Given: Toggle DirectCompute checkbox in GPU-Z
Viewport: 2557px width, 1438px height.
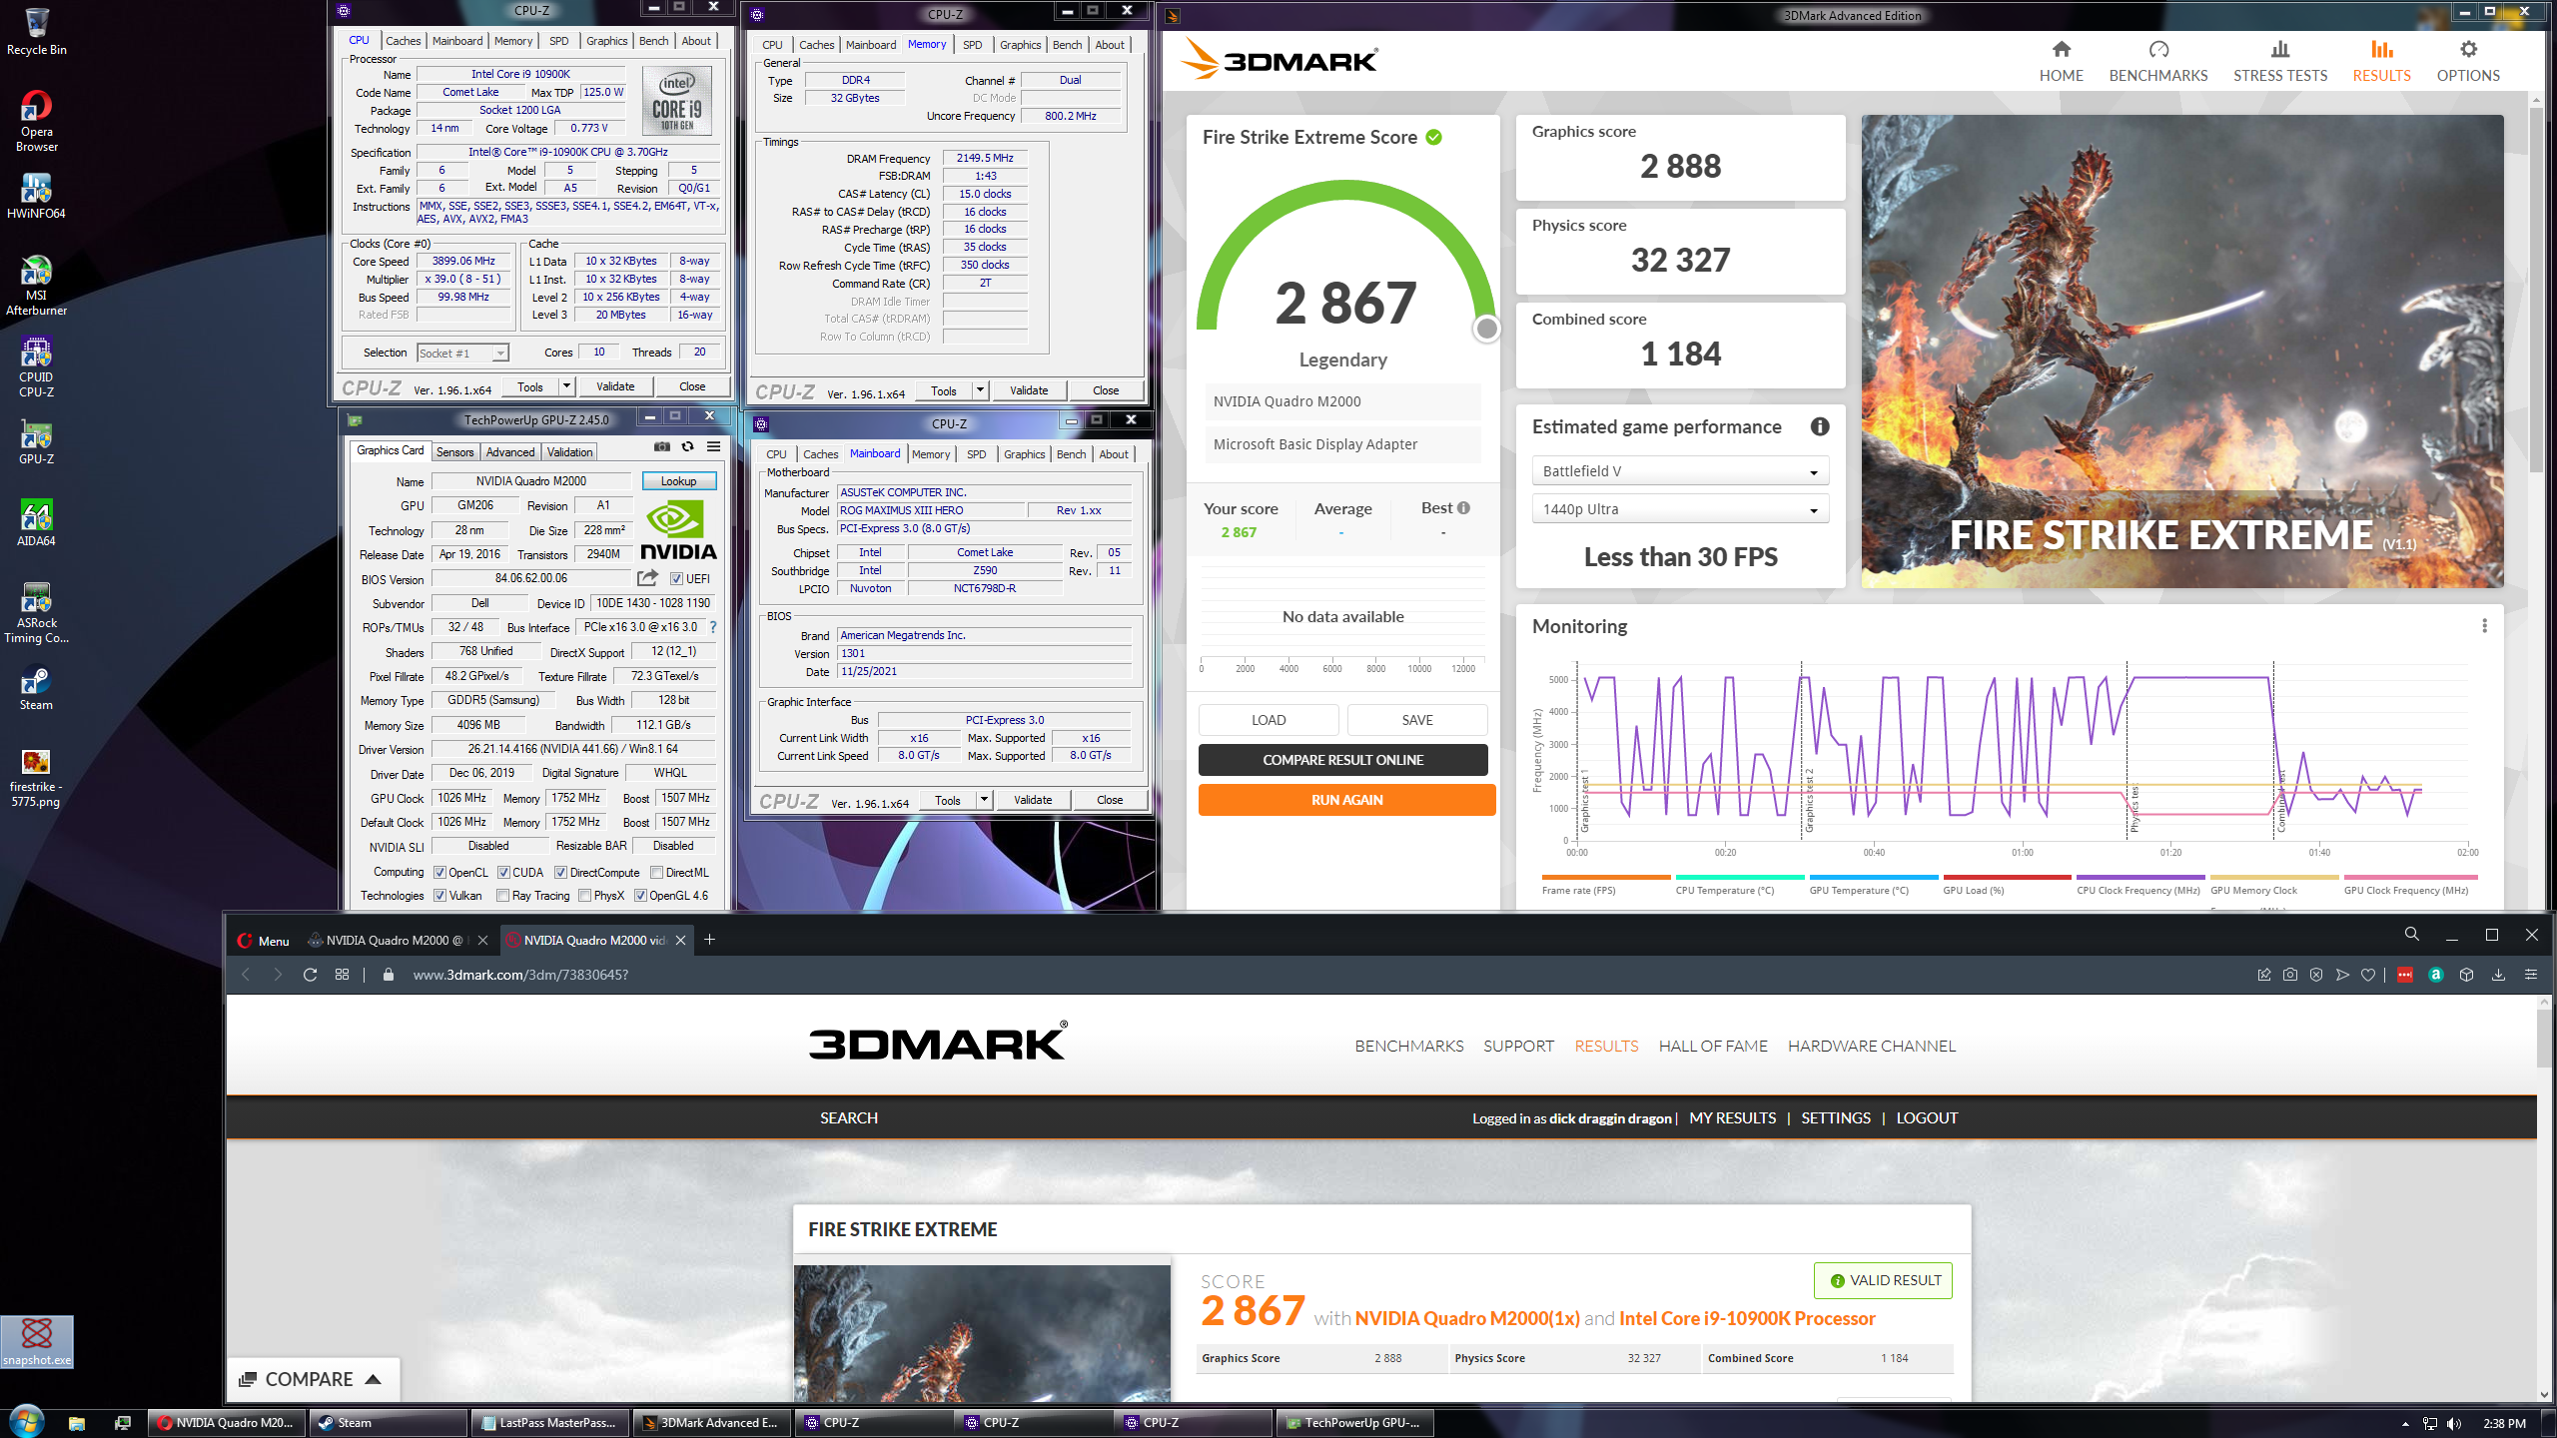Looking at the screenshot, I should pyautogui.click(x=560, y=873).
